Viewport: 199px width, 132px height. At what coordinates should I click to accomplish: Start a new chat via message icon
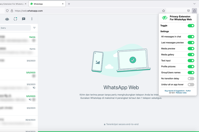coord(24,19)
